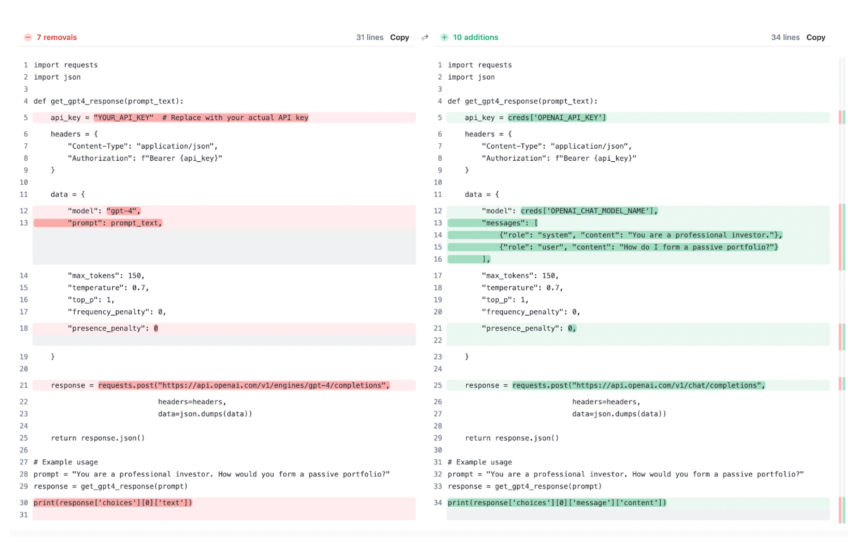848x551 pixels.
Task: Click added line with role system content
Action: pos(638,235)
